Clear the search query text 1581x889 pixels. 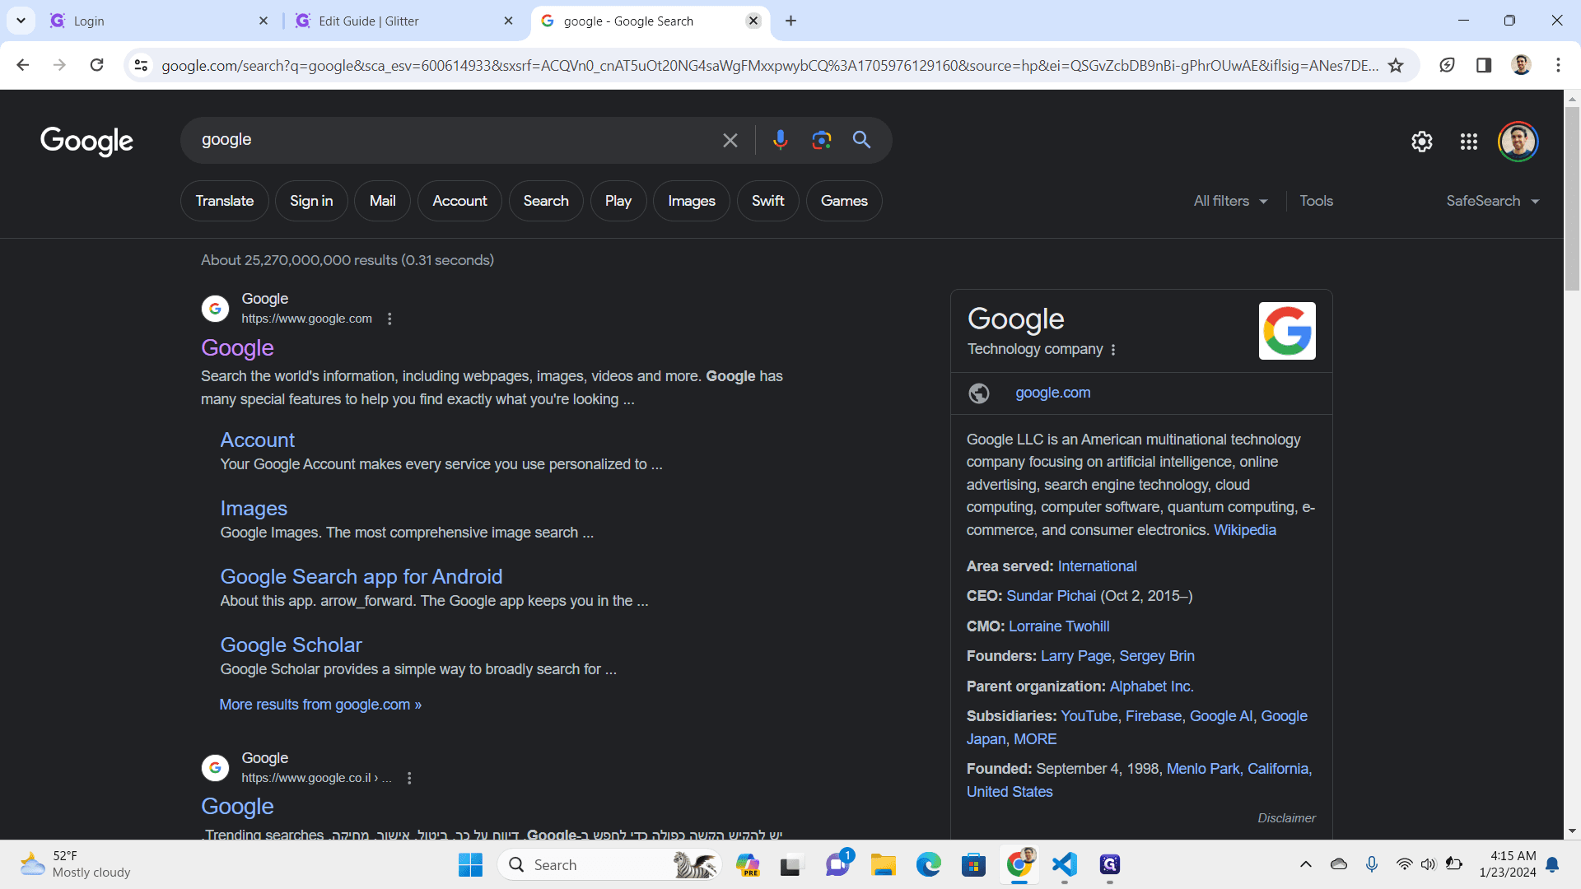click(x=730, y=141)
